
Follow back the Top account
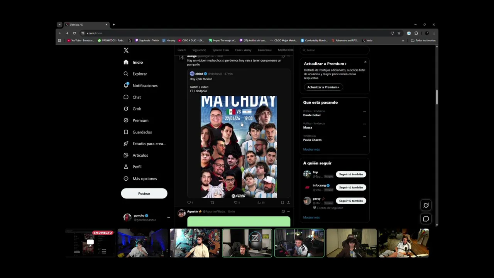point(351,174)
